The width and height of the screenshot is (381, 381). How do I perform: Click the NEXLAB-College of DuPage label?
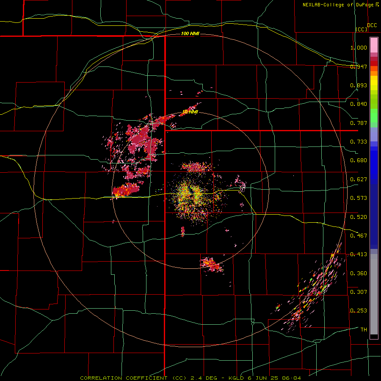pyautogui.click(x=338, y=5)
